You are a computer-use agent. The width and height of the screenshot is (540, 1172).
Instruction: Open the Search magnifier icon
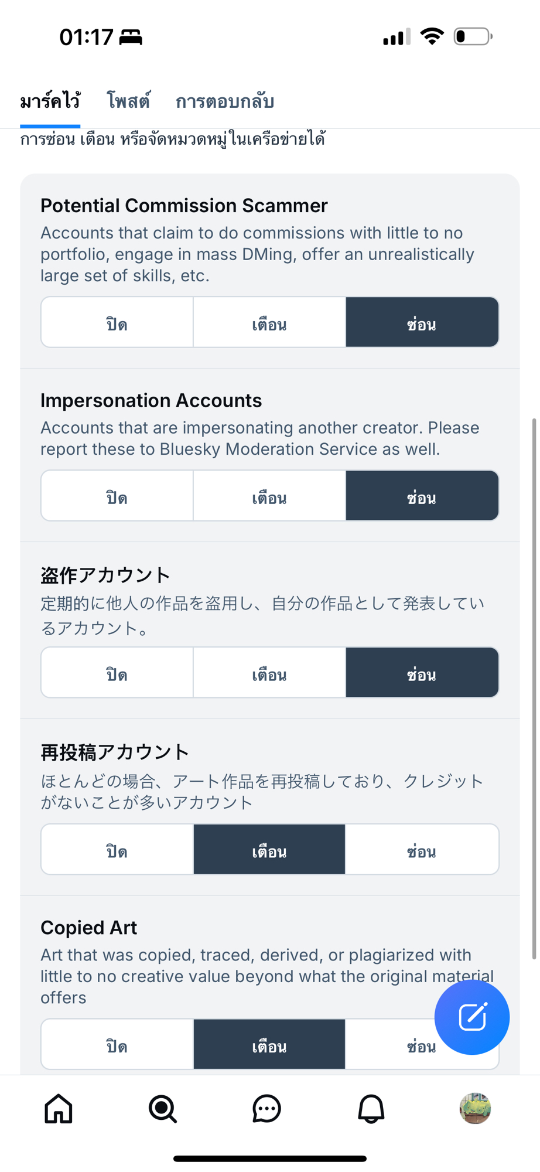[162, 1109]
